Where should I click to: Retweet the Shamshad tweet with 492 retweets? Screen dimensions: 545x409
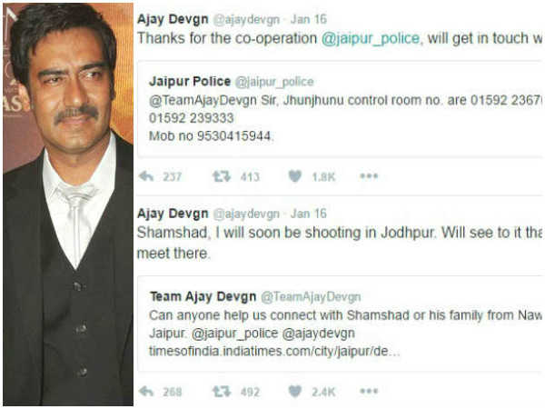222,392
